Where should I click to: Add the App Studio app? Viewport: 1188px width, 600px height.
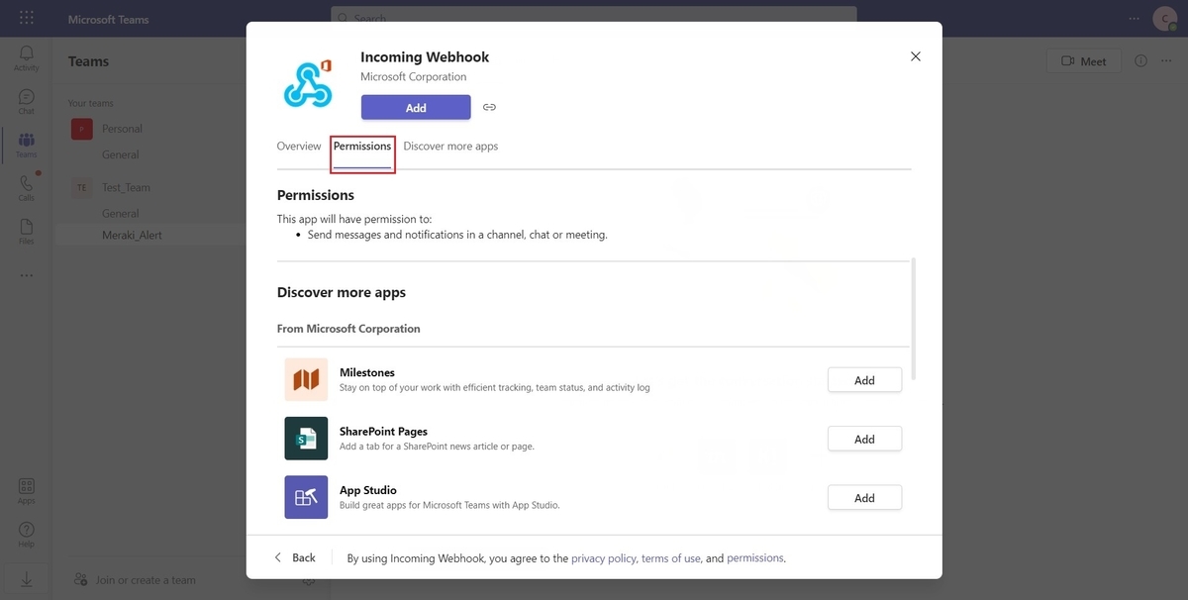pyautogui.click(x=864, y=498)
